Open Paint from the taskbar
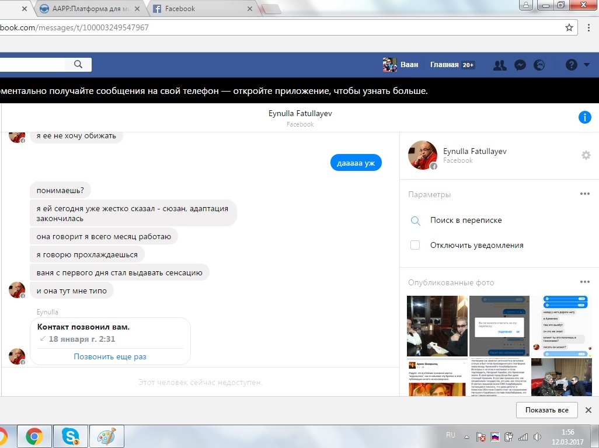 click(107, 436)
